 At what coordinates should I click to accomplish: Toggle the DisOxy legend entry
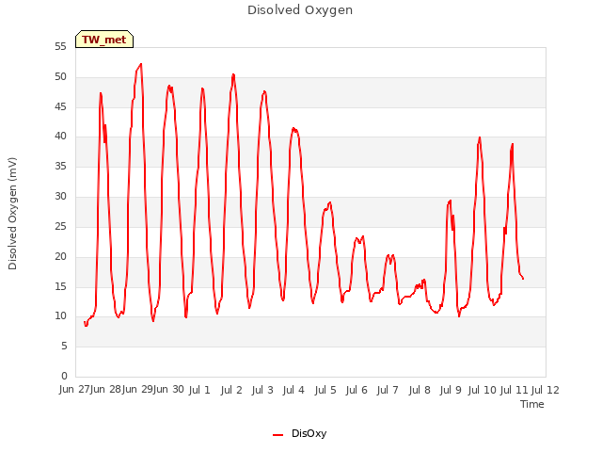tap(299, 433)
